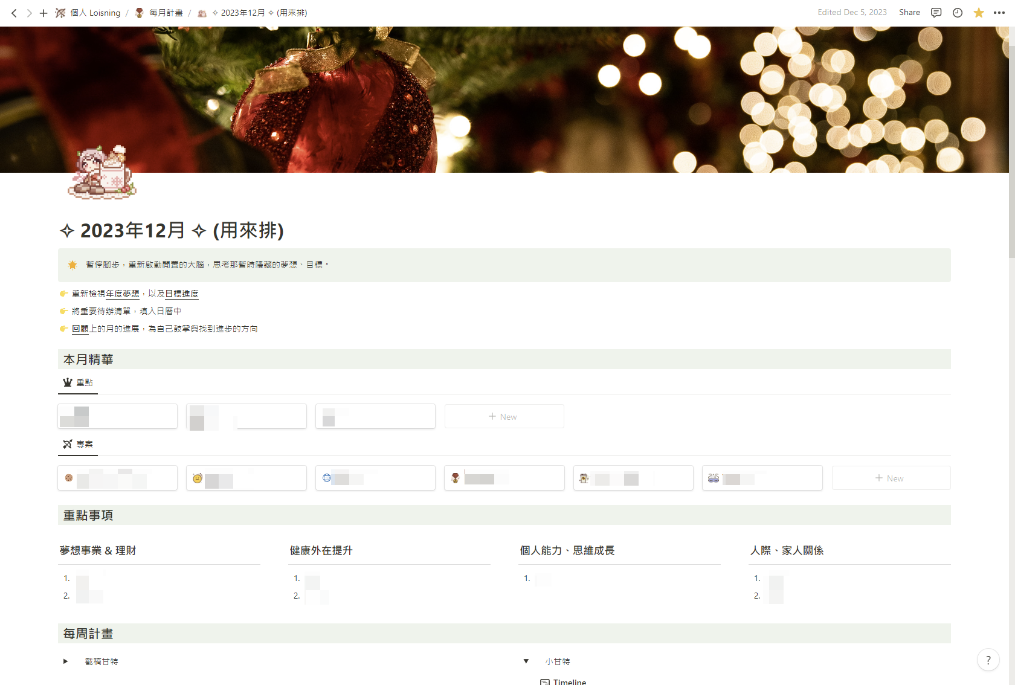Click the 個人能力、思維成長 heading
1015x685 pixels.
567,550
